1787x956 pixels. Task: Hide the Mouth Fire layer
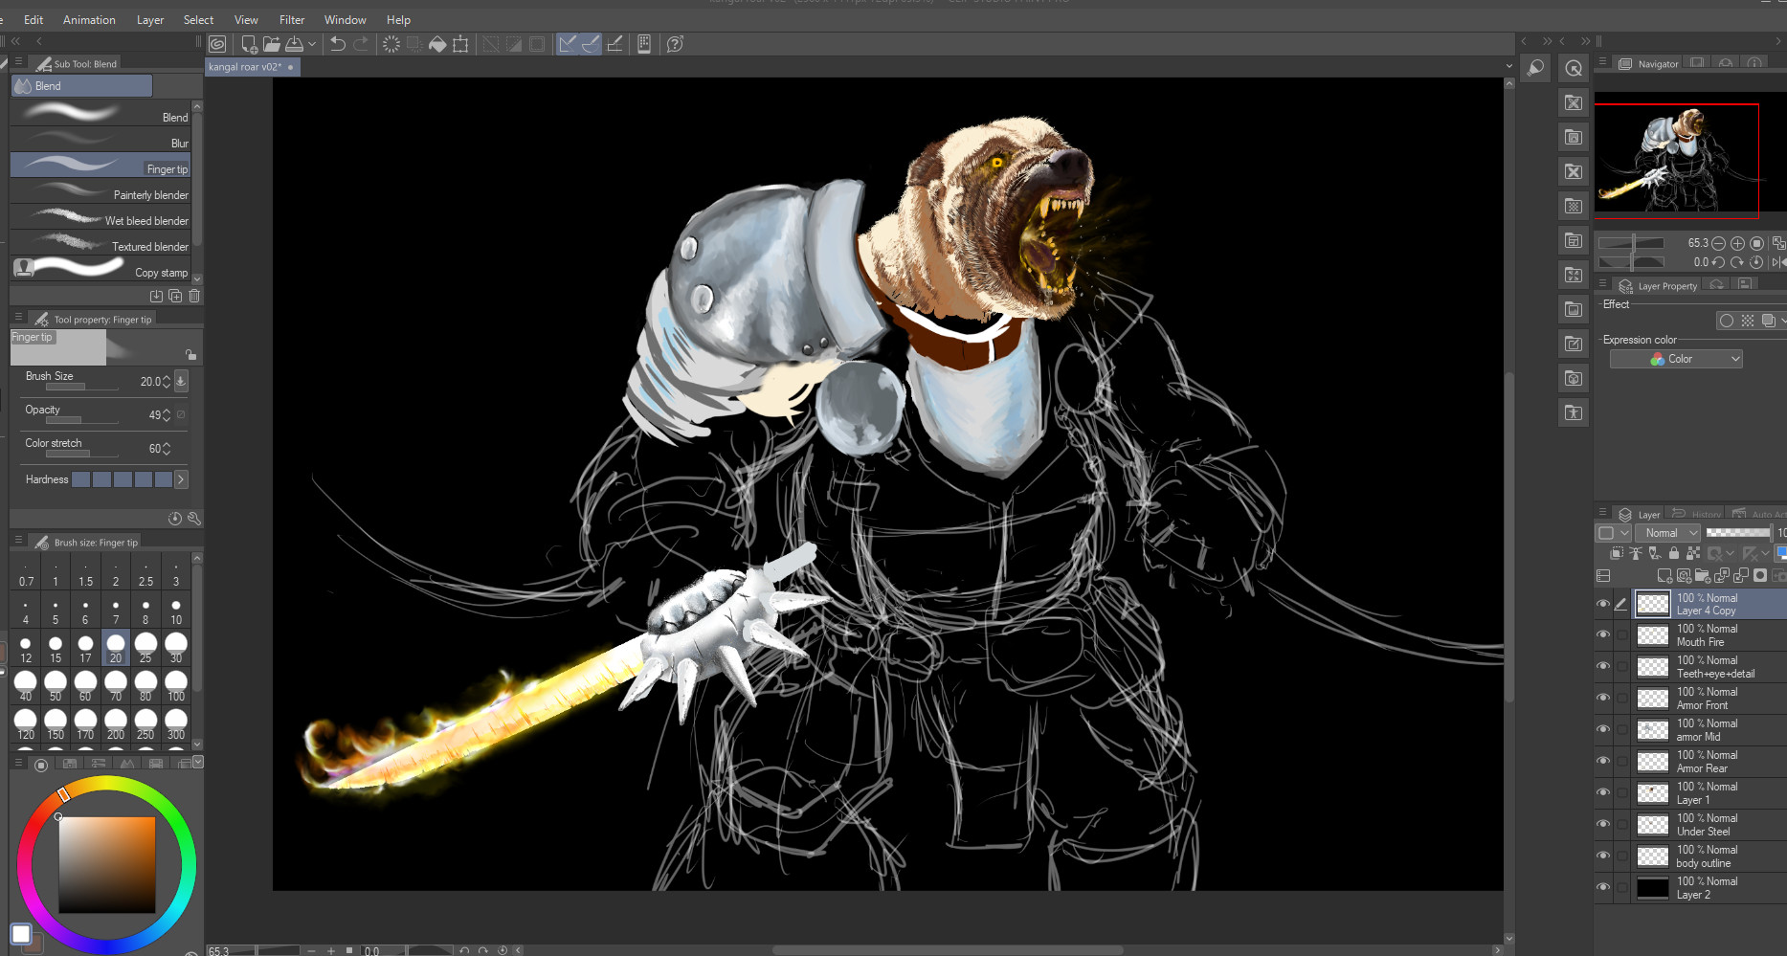click(1603, 635)
